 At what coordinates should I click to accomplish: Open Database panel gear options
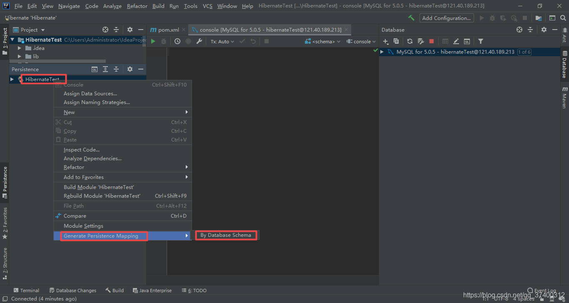point(544,30)
